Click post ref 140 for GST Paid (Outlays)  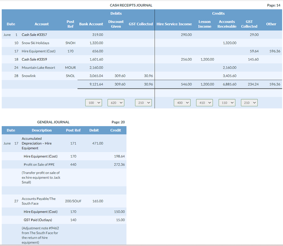coord(73,220)
